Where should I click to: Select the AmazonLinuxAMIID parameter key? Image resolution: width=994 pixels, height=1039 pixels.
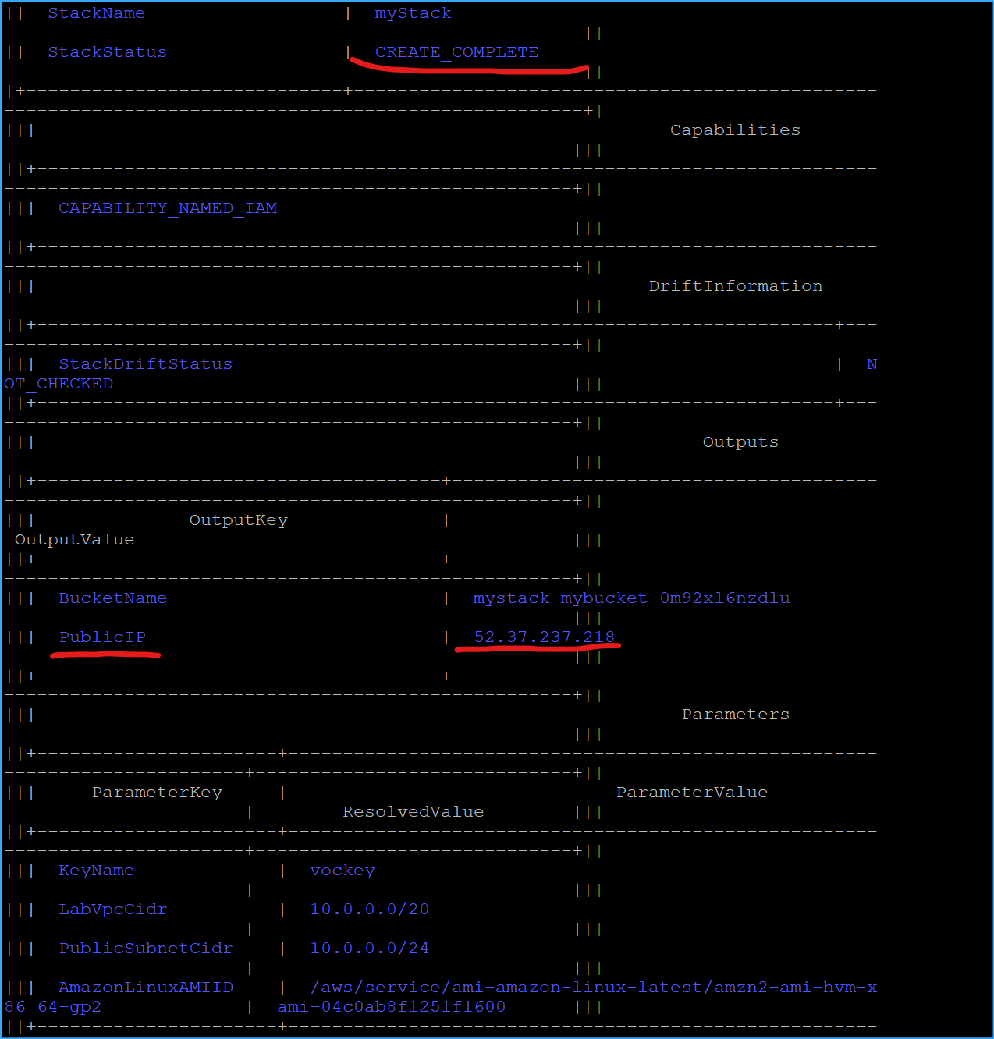[145, 988]
